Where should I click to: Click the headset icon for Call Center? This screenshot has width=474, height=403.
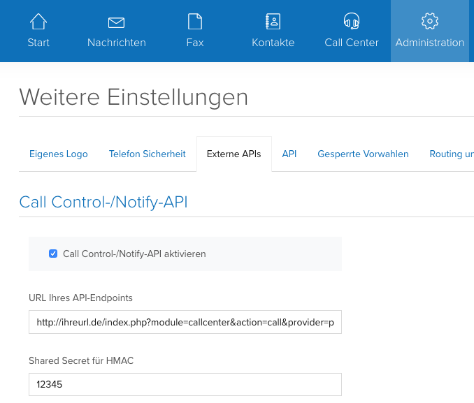coord(351,21)
